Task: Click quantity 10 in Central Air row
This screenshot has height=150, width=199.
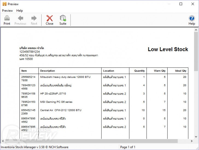Action: [143, 110]
